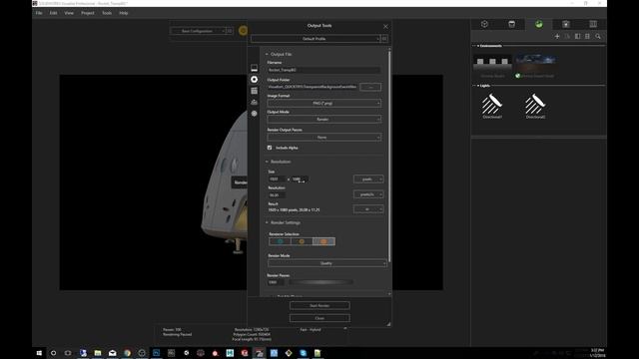
Task: Open the File menu
Action: [x=39, y=13]
